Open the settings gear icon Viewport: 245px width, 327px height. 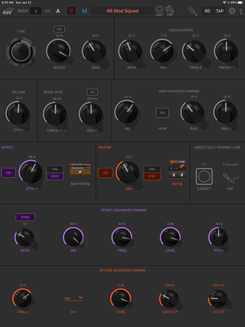point(232,11)
